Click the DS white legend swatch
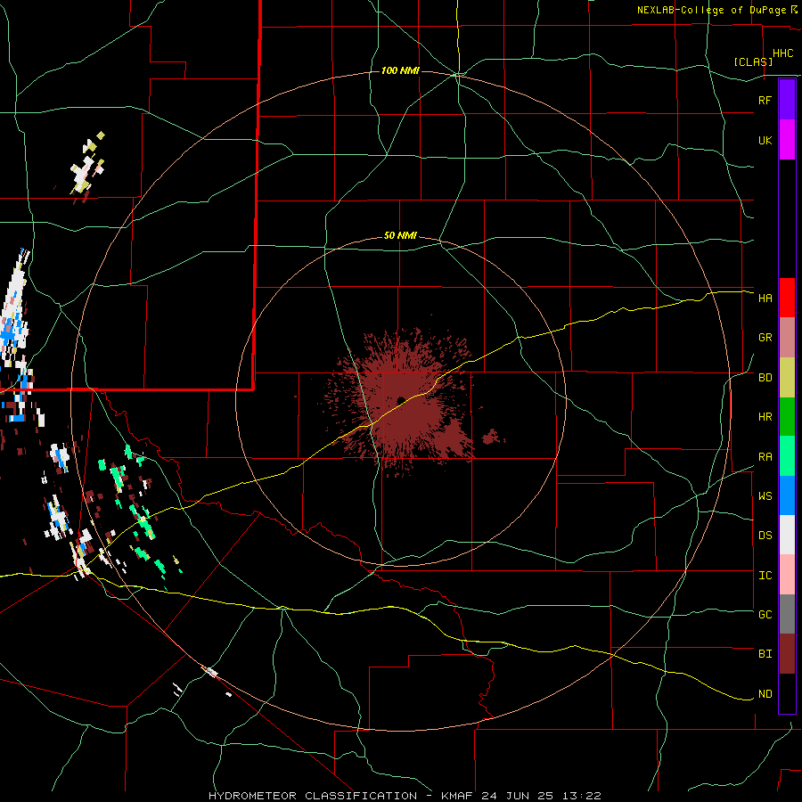The width and height of the screenshot is (802, 802). 787,535
